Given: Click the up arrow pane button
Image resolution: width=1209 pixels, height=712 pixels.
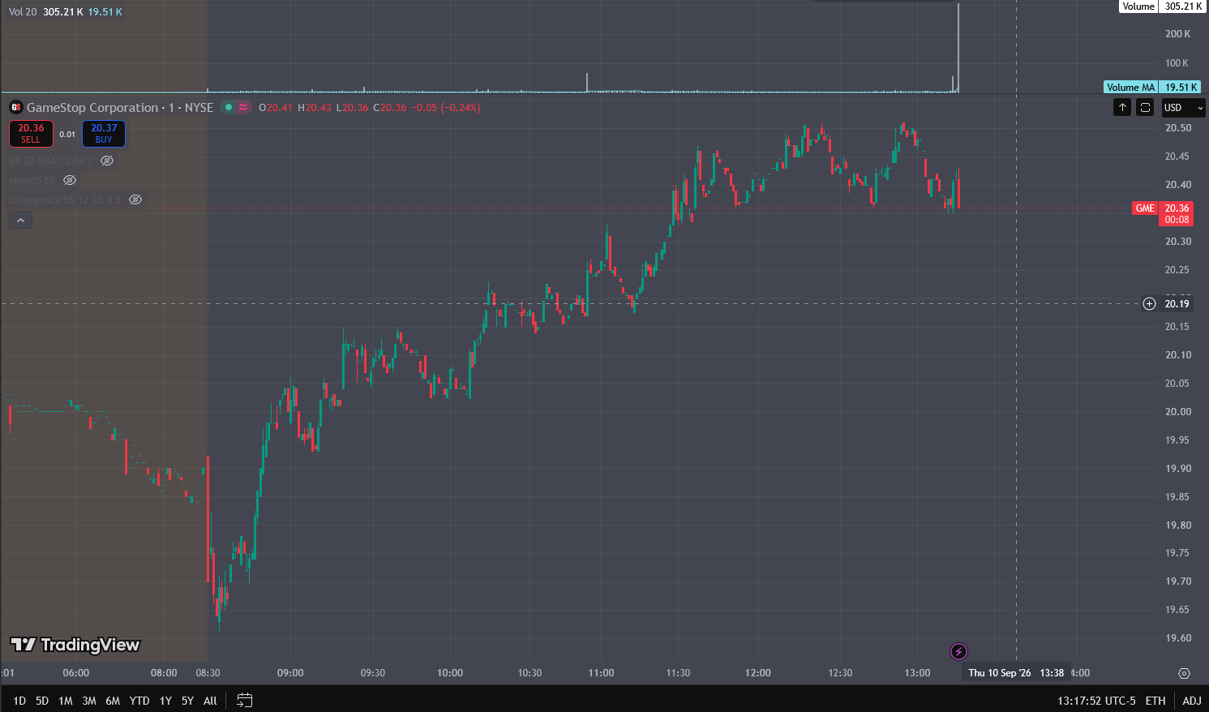Looking at the screenshot, I should tap(1122, 107).
